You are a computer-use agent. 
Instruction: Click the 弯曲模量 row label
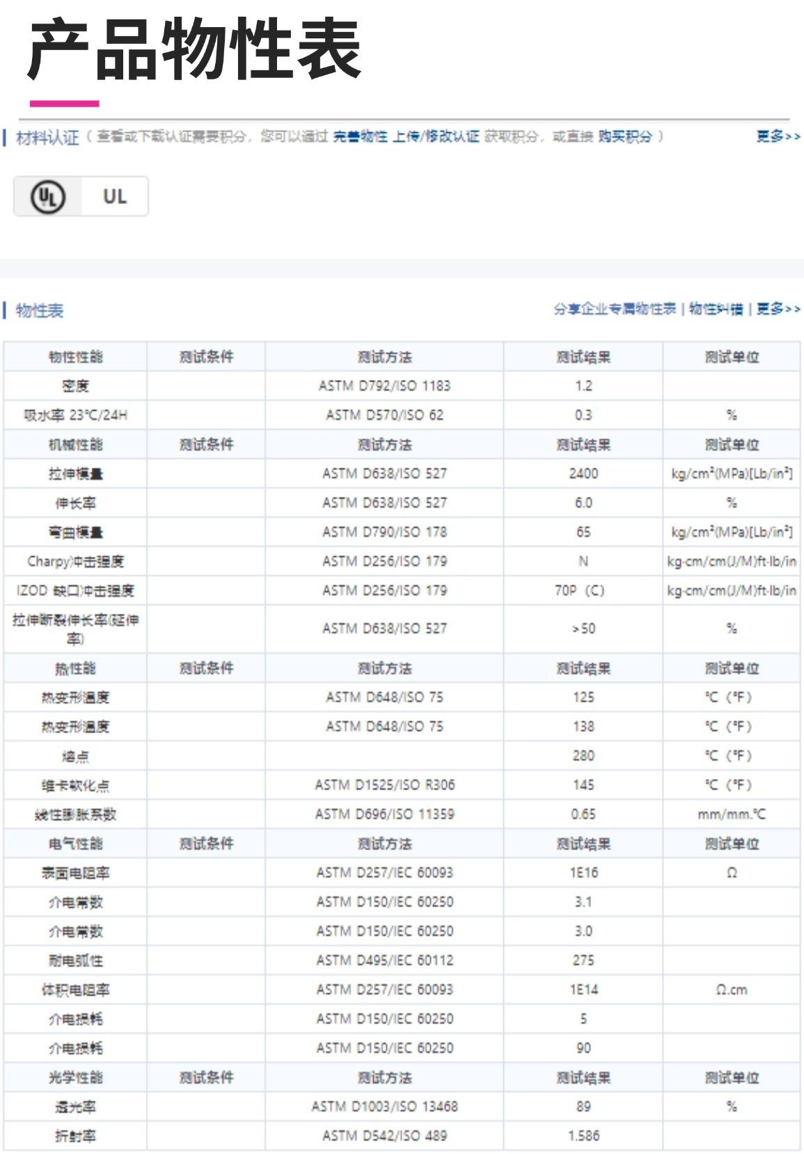pos(75,532)
